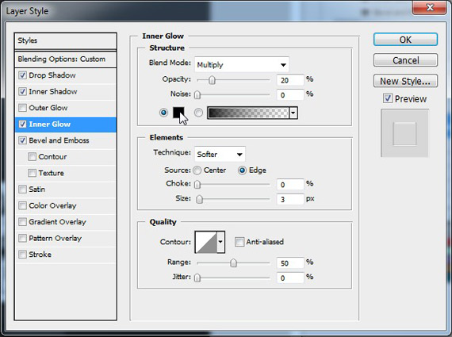This screenshot has height=337, width=452.
Task: Toggle the Preview checkbox
Action: tap(388, 98)
